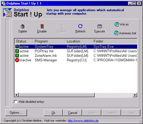Toggle the Hide disabled entrys checkbox
143x124 pixels.
(16, 102)
